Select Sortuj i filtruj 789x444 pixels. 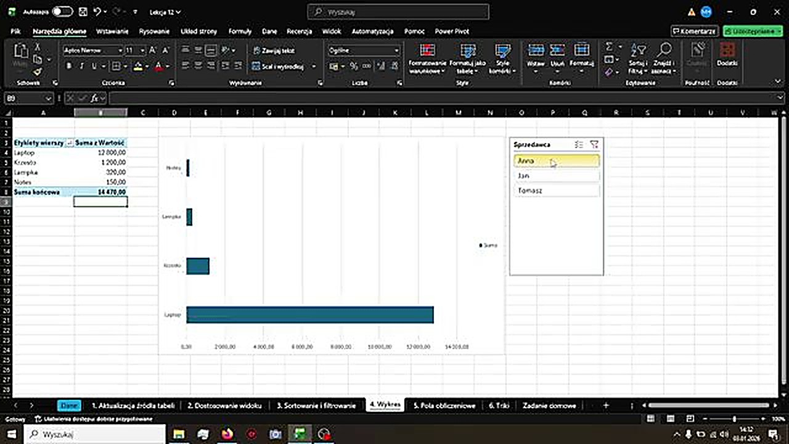(x=639, y=59)
